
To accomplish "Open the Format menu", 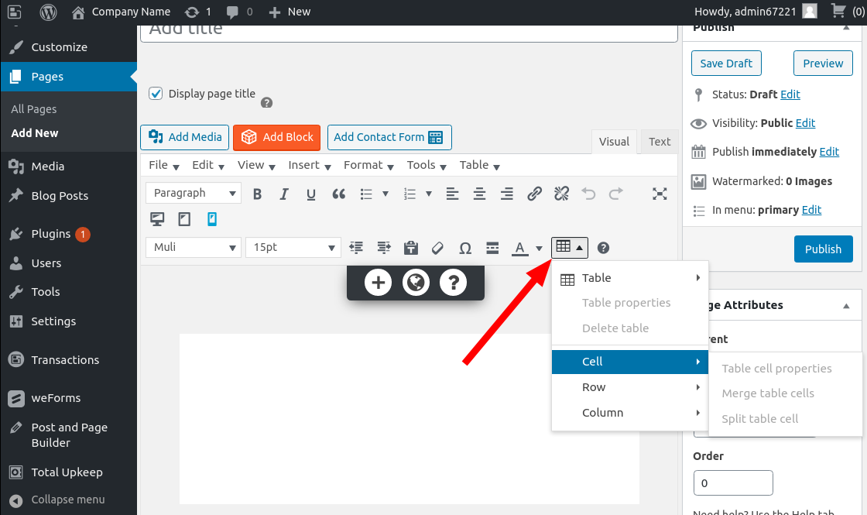I will click(x=368, y=165).
